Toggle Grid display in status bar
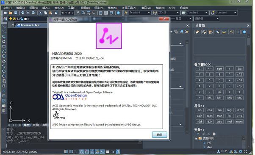This screenshot has width=255, height=155. [x=71, y=152]
